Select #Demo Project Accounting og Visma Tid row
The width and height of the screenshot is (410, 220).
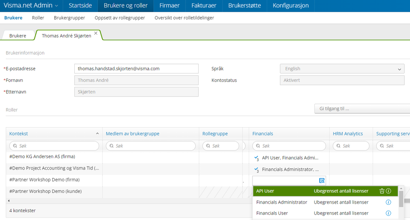pos(54,168)
